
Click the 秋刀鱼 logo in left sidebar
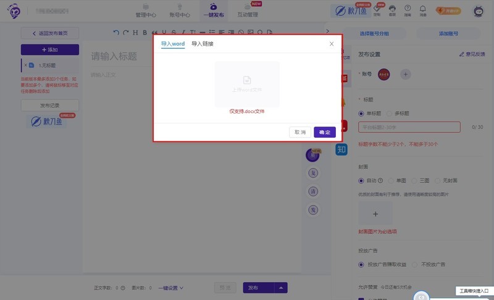(x=47, y=121)
